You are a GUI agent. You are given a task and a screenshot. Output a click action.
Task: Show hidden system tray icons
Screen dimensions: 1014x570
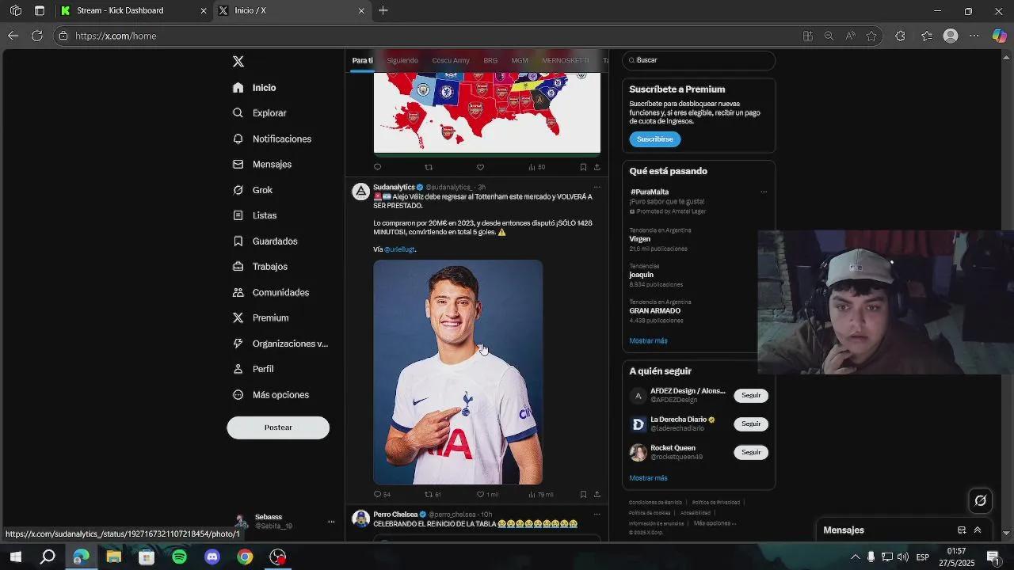coord(855,557)
